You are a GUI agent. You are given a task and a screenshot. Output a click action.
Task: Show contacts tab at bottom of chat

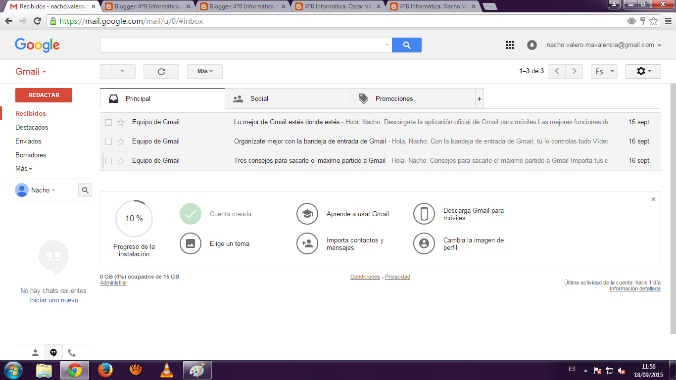tap(35, 353)
